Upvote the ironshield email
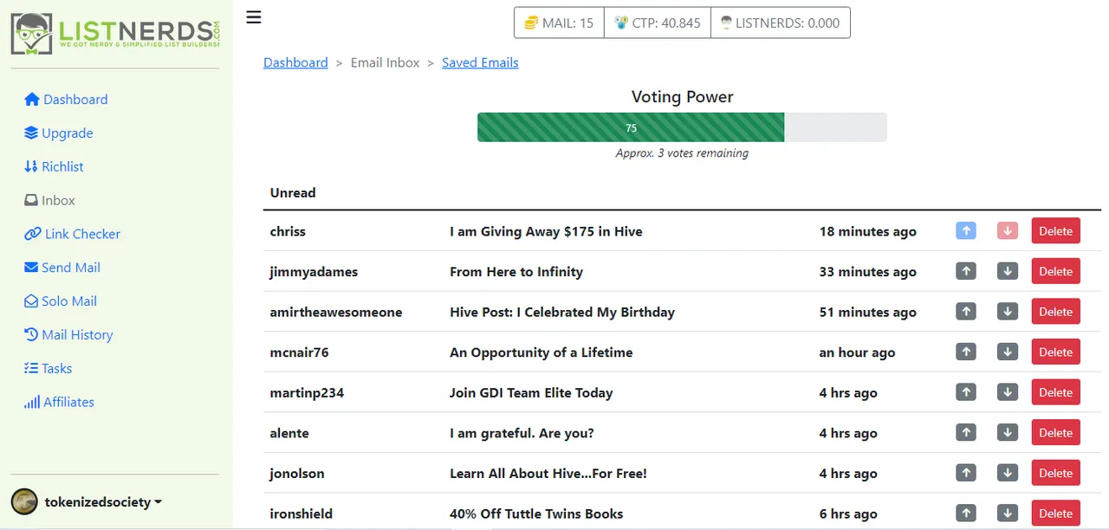Image resolution: width=1109 pixels, height=530 pixels. pos(966,513)
